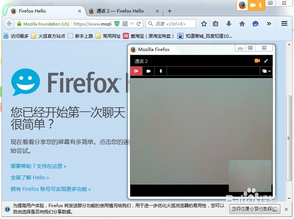Click the orange sharing indicator microphone icon

pos(260,5)
